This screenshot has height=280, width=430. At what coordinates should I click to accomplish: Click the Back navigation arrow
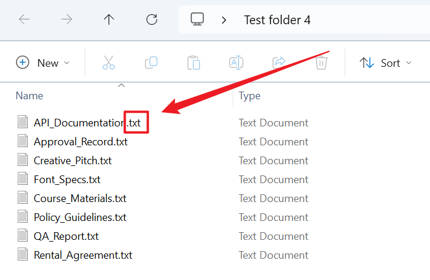(24, 19)
